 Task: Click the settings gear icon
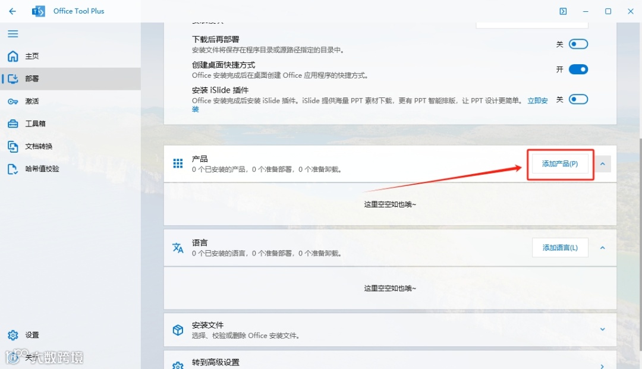point(12,335)
